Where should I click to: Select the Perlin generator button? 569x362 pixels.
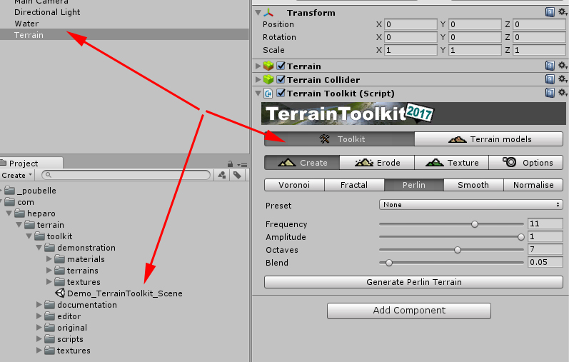(414, 185)
